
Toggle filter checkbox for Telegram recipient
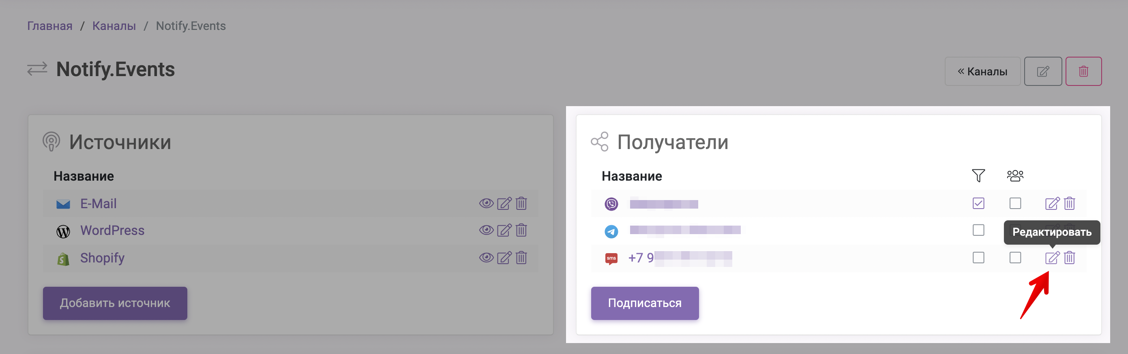coord(978,230)
